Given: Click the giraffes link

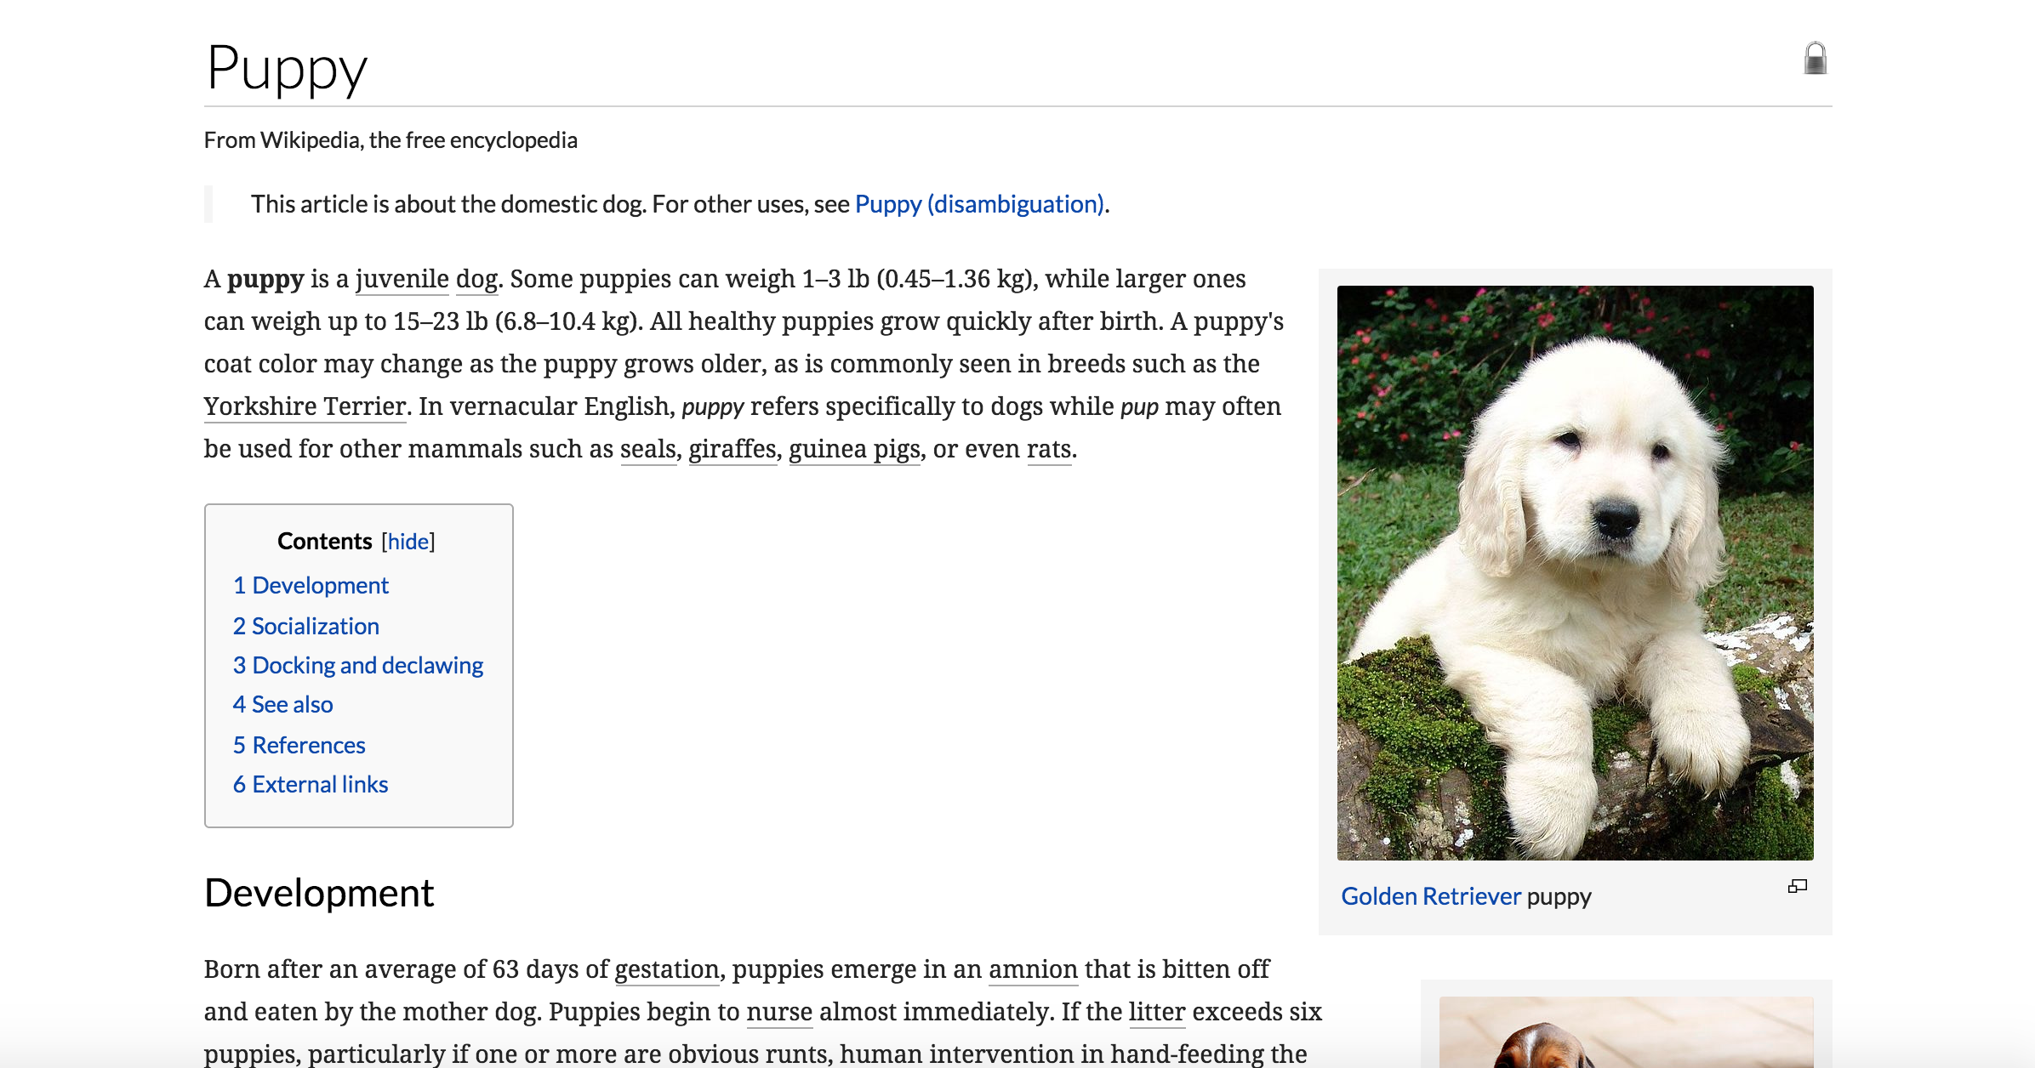Looking at the screenshot, I should click(x=732, y=449).
